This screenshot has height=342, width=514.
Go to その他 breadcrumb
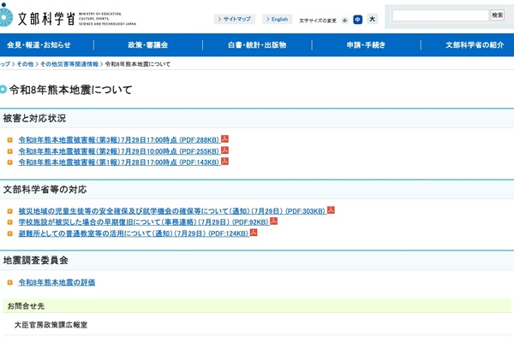coord(25,64)
